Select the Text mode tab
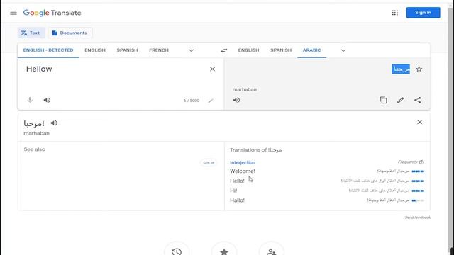Viewport: 454px width, 255px height. [31, 33]
